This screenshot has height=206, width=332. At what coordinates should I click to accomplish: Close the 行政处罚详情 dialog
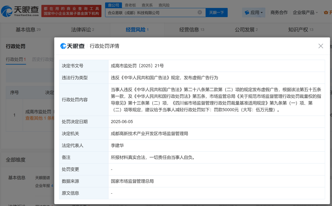320,46
